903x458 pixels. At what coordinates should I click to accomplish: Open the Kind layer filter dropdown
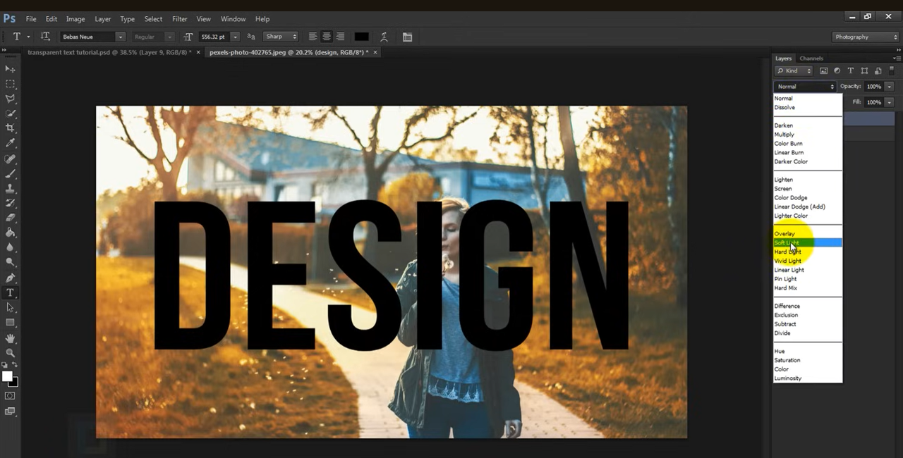pyautogui.click(x=794, y=70)
